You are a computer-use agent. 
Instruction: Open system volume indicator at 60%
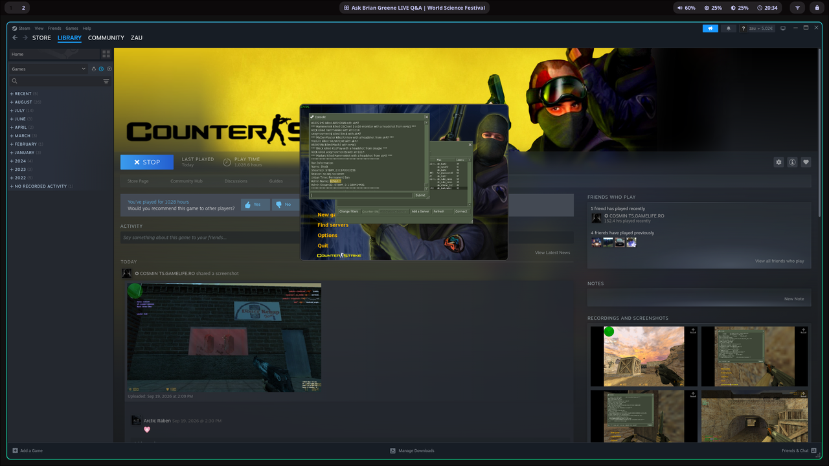(x=686, y=8)
